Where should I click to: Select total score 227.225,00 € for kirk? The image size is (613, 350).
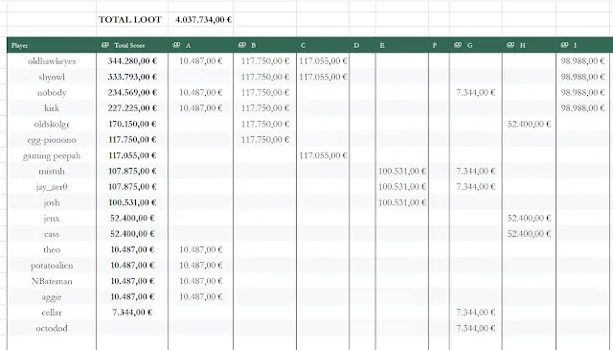tap(132, 108)
